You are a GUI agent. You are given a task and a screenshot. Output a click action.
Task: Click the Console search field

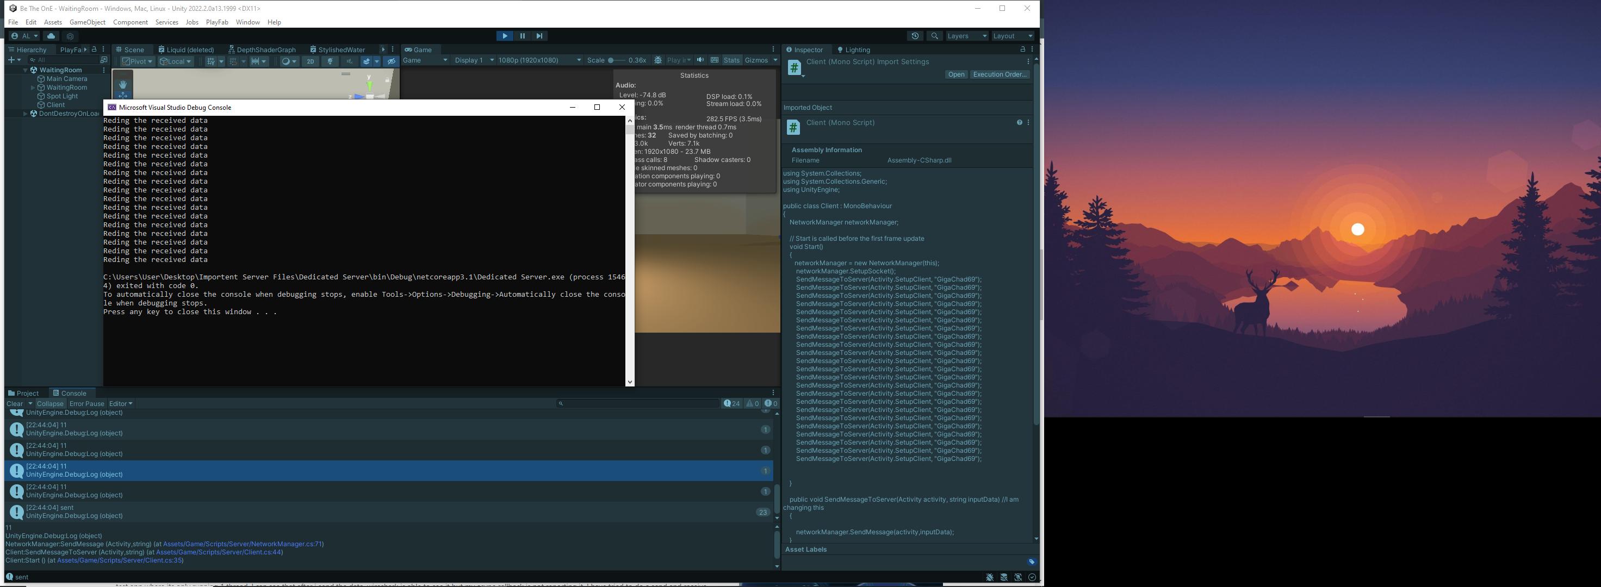(638, 404)
